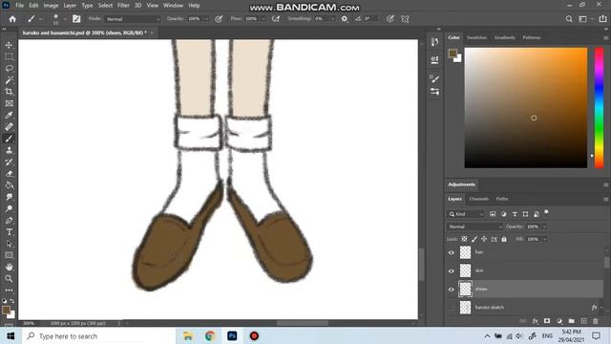Select the Frame tool
The width and height of the screenshot is (611, 344).
[9, 104]
